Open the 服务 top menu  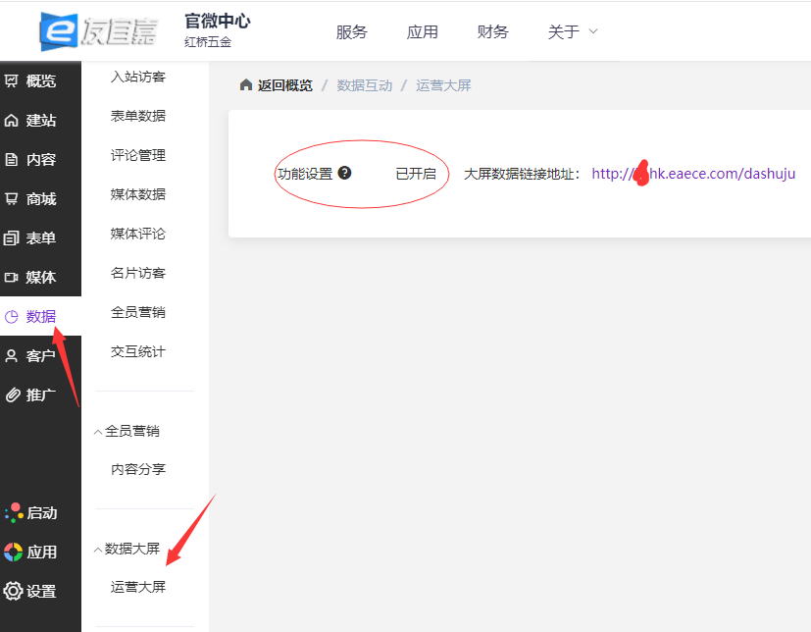click(x=351, y=32)
